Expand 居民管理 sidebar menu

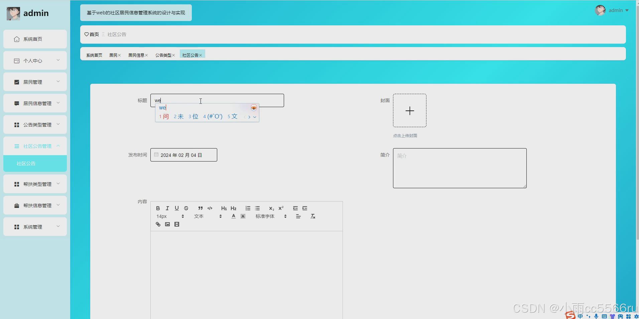35,82
